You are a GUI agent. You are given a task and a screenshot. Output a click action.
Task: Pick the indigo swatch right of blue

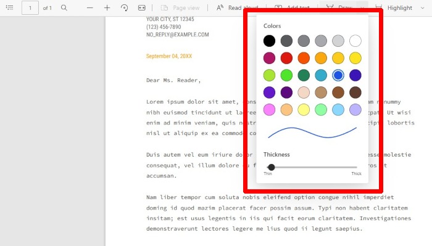pyautogui.click(x=355, y=75)
